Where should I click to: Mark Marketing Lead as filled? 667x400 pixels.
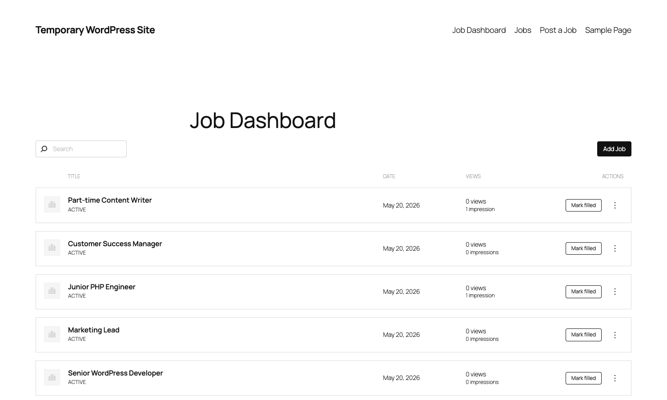click(x=583, y=335)
